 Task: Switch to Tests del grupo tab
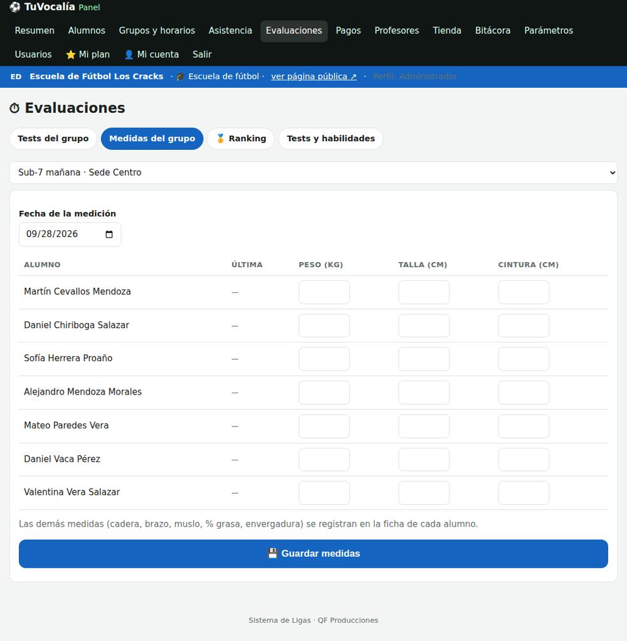coord(53,139)
